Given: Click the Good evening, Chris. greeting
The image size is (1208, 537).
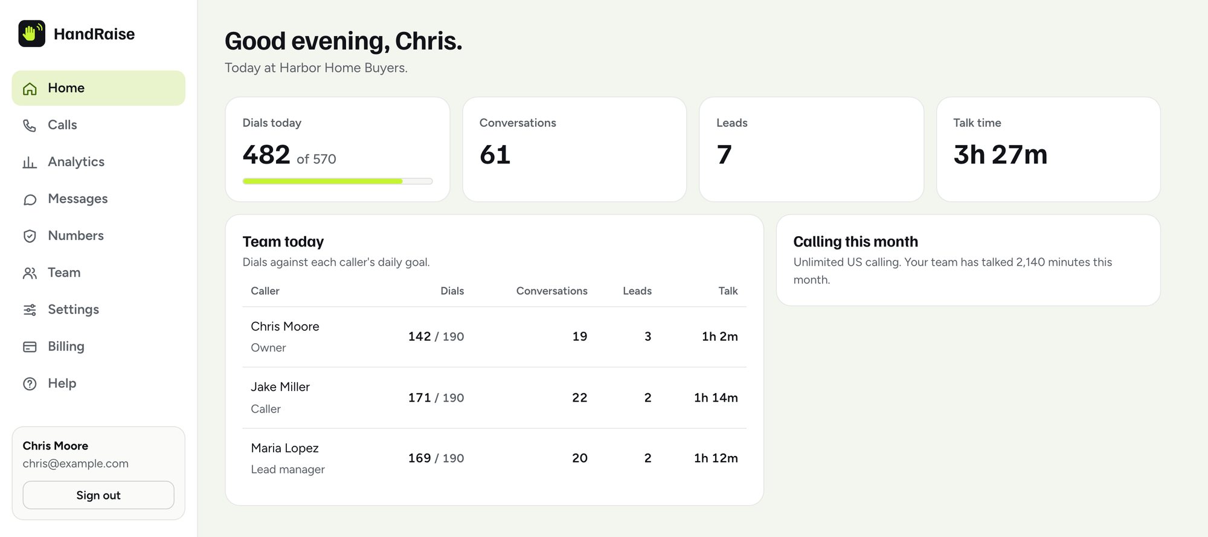Looking at the screenshot, I should point(344,41).
